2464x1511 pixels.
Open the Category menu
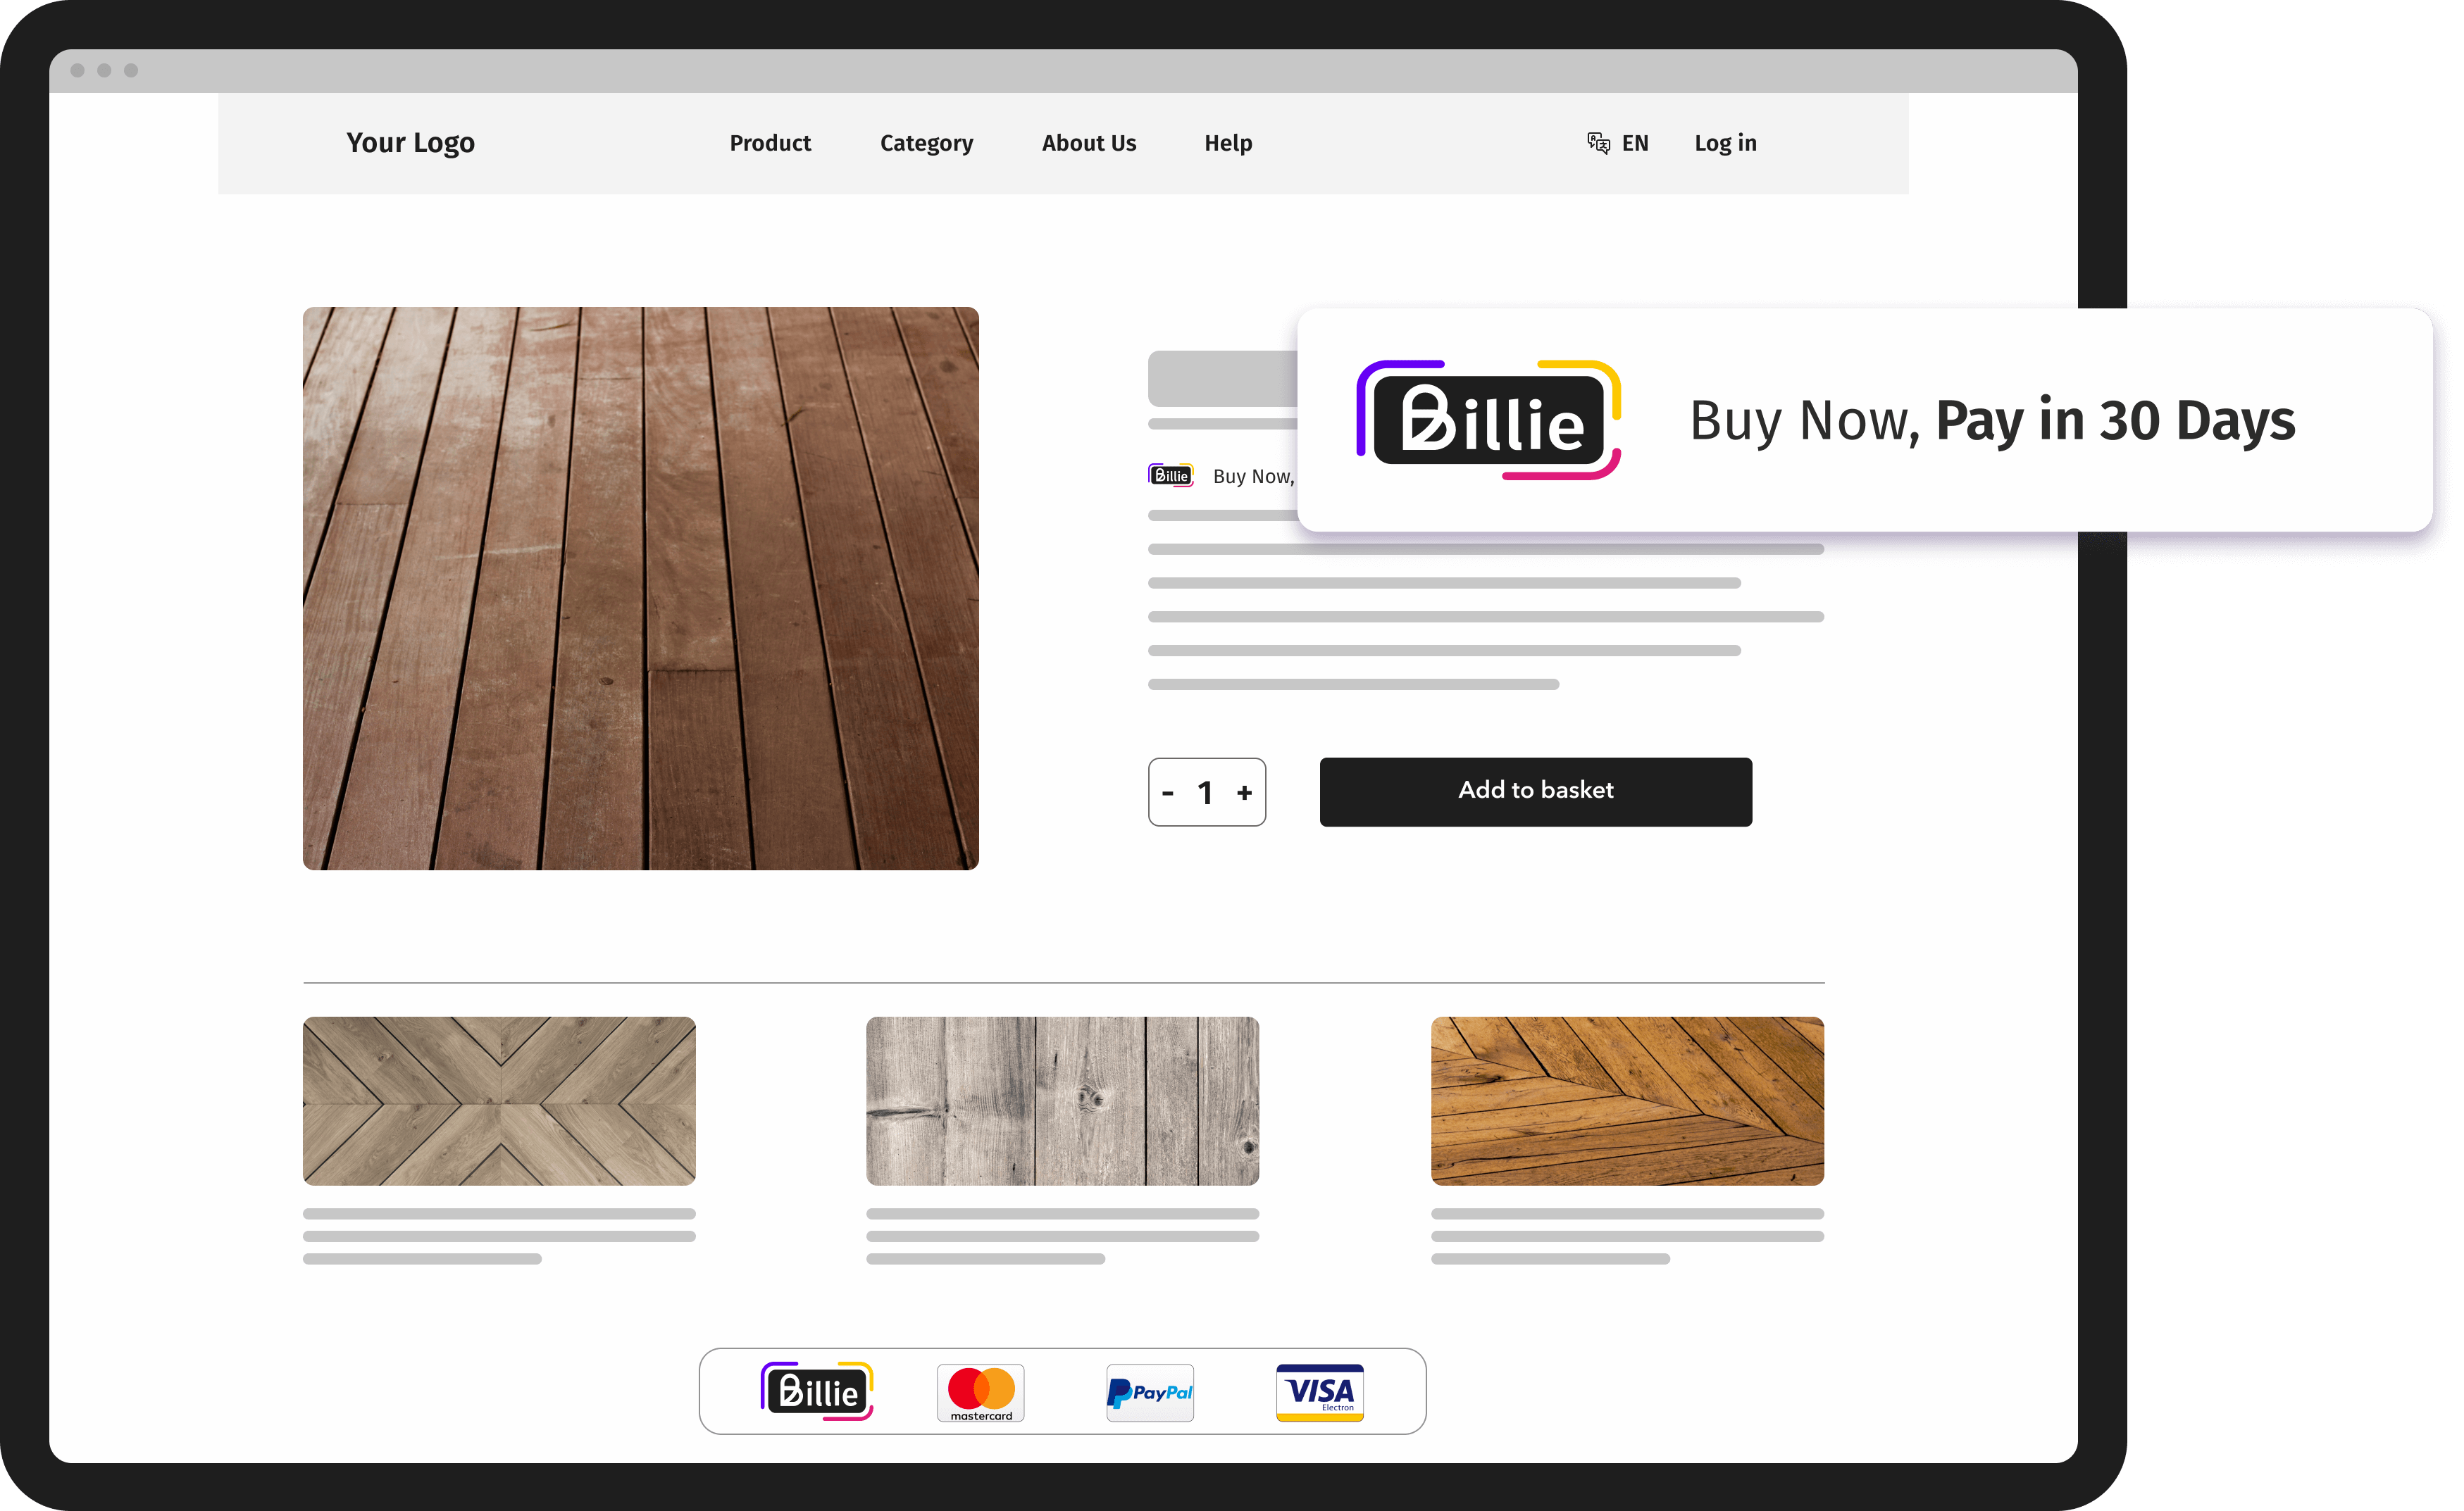(926, 143)
